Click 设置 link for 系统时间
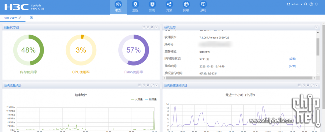This screenshot has height=132, width=325. point(292,66)
